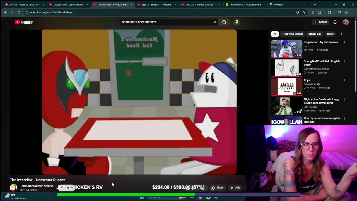The image size is (357, 201).
Task: Open options for ms peachez video
Action: (344, 43)
